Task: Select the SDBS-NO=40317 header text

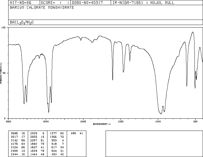Action: 87,3
